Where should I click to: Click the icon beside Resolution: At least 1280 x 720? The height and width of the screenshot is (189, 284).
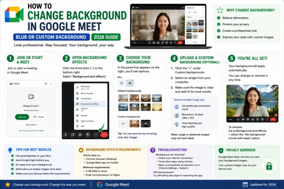pos(177,116)
